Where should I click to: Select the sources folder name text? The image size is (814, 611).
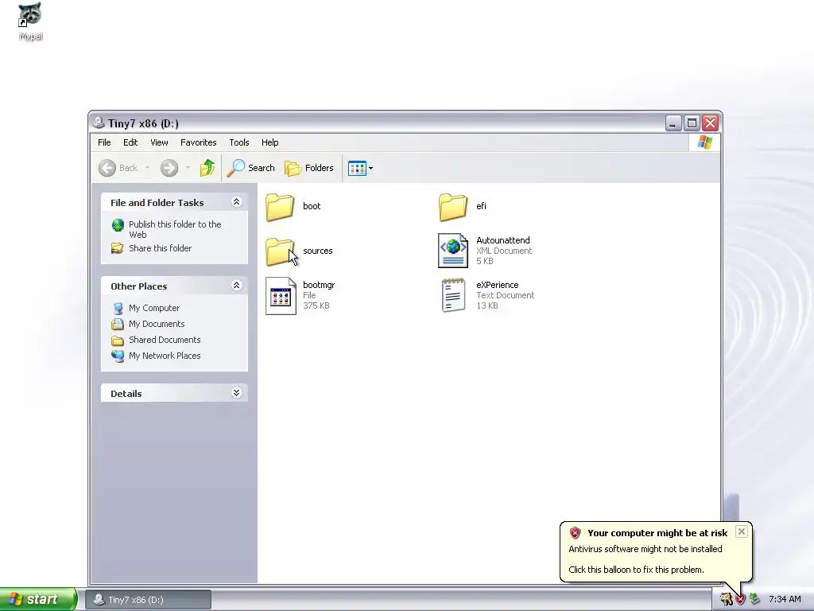tap(318, 251)
